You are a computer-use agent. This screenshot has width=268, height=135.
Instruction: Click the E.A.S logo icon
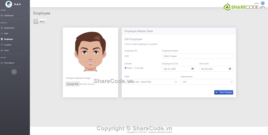[8, 4]
